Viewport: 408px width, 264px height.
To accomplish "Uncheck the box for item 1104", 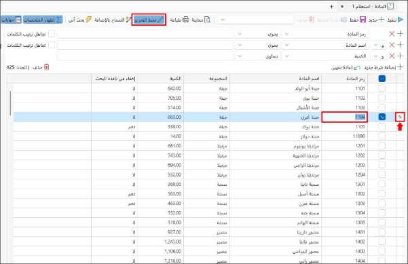I will pyautogui.click(x=382, y=117).
